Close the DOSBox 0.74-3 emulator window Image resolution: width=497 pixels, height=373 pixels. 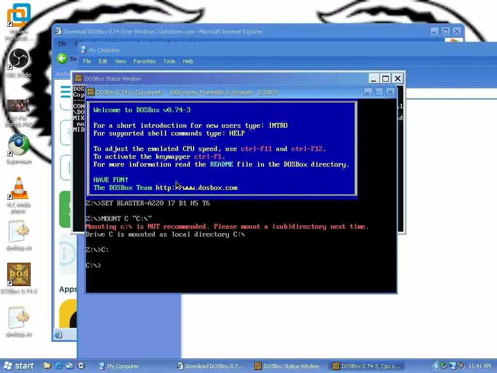(390, 92)
